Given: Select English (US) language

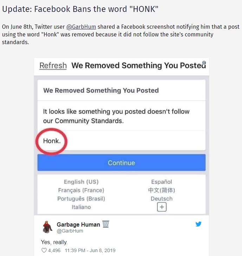Looking at the screenshot, I should 81,182.
